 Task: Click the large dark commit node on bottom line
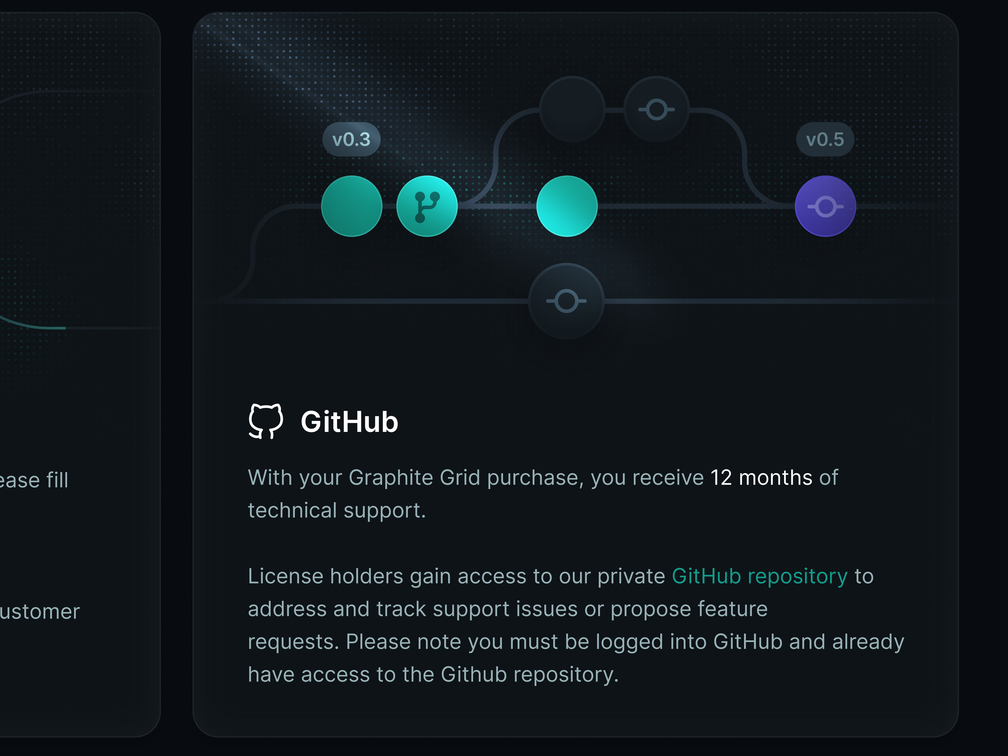pyautogui.click(x=566, y=301)
